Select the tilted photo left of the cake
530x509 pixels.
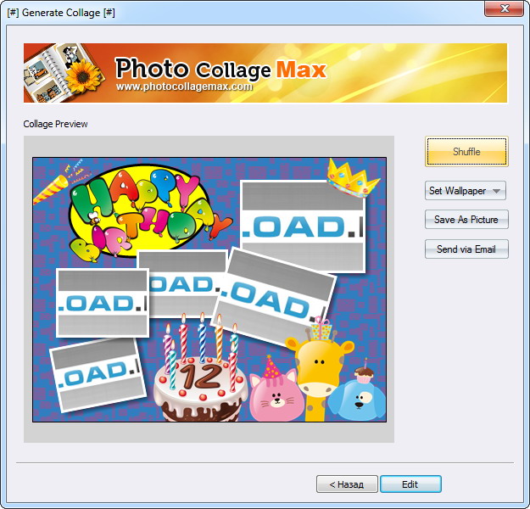pyautogui.click(x=98, y=375)
